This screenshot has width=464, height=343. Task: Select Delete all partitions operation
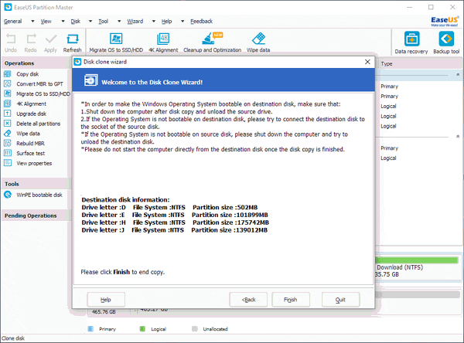38,124
